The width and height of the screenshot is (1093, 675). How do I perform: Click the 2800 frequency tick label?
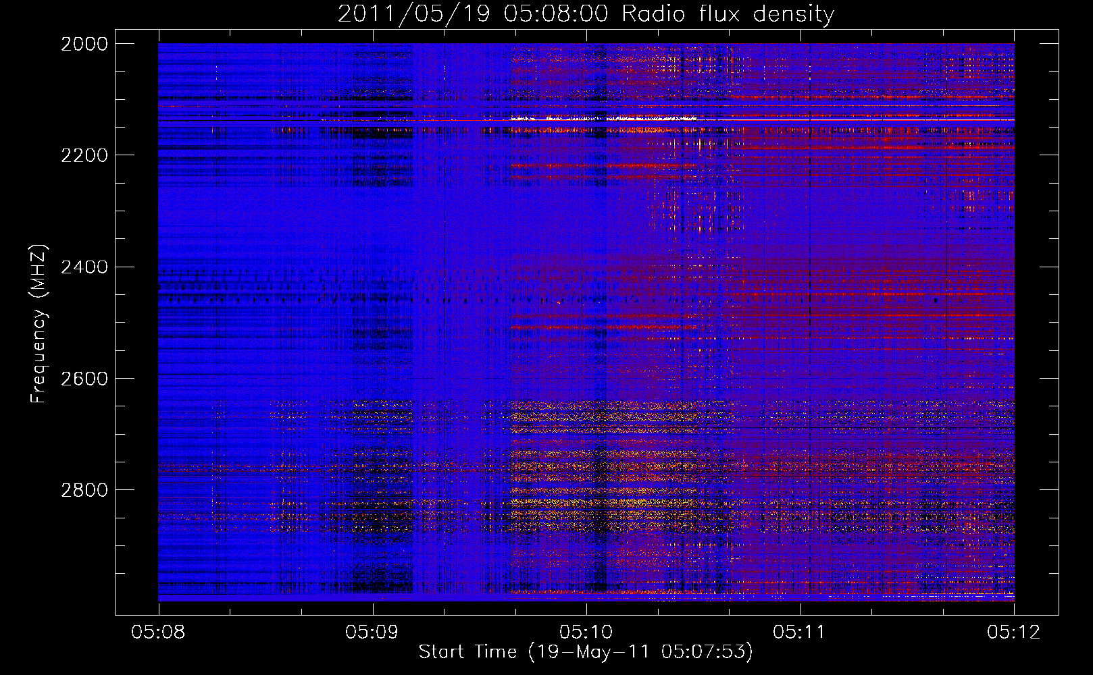[84, 490]
